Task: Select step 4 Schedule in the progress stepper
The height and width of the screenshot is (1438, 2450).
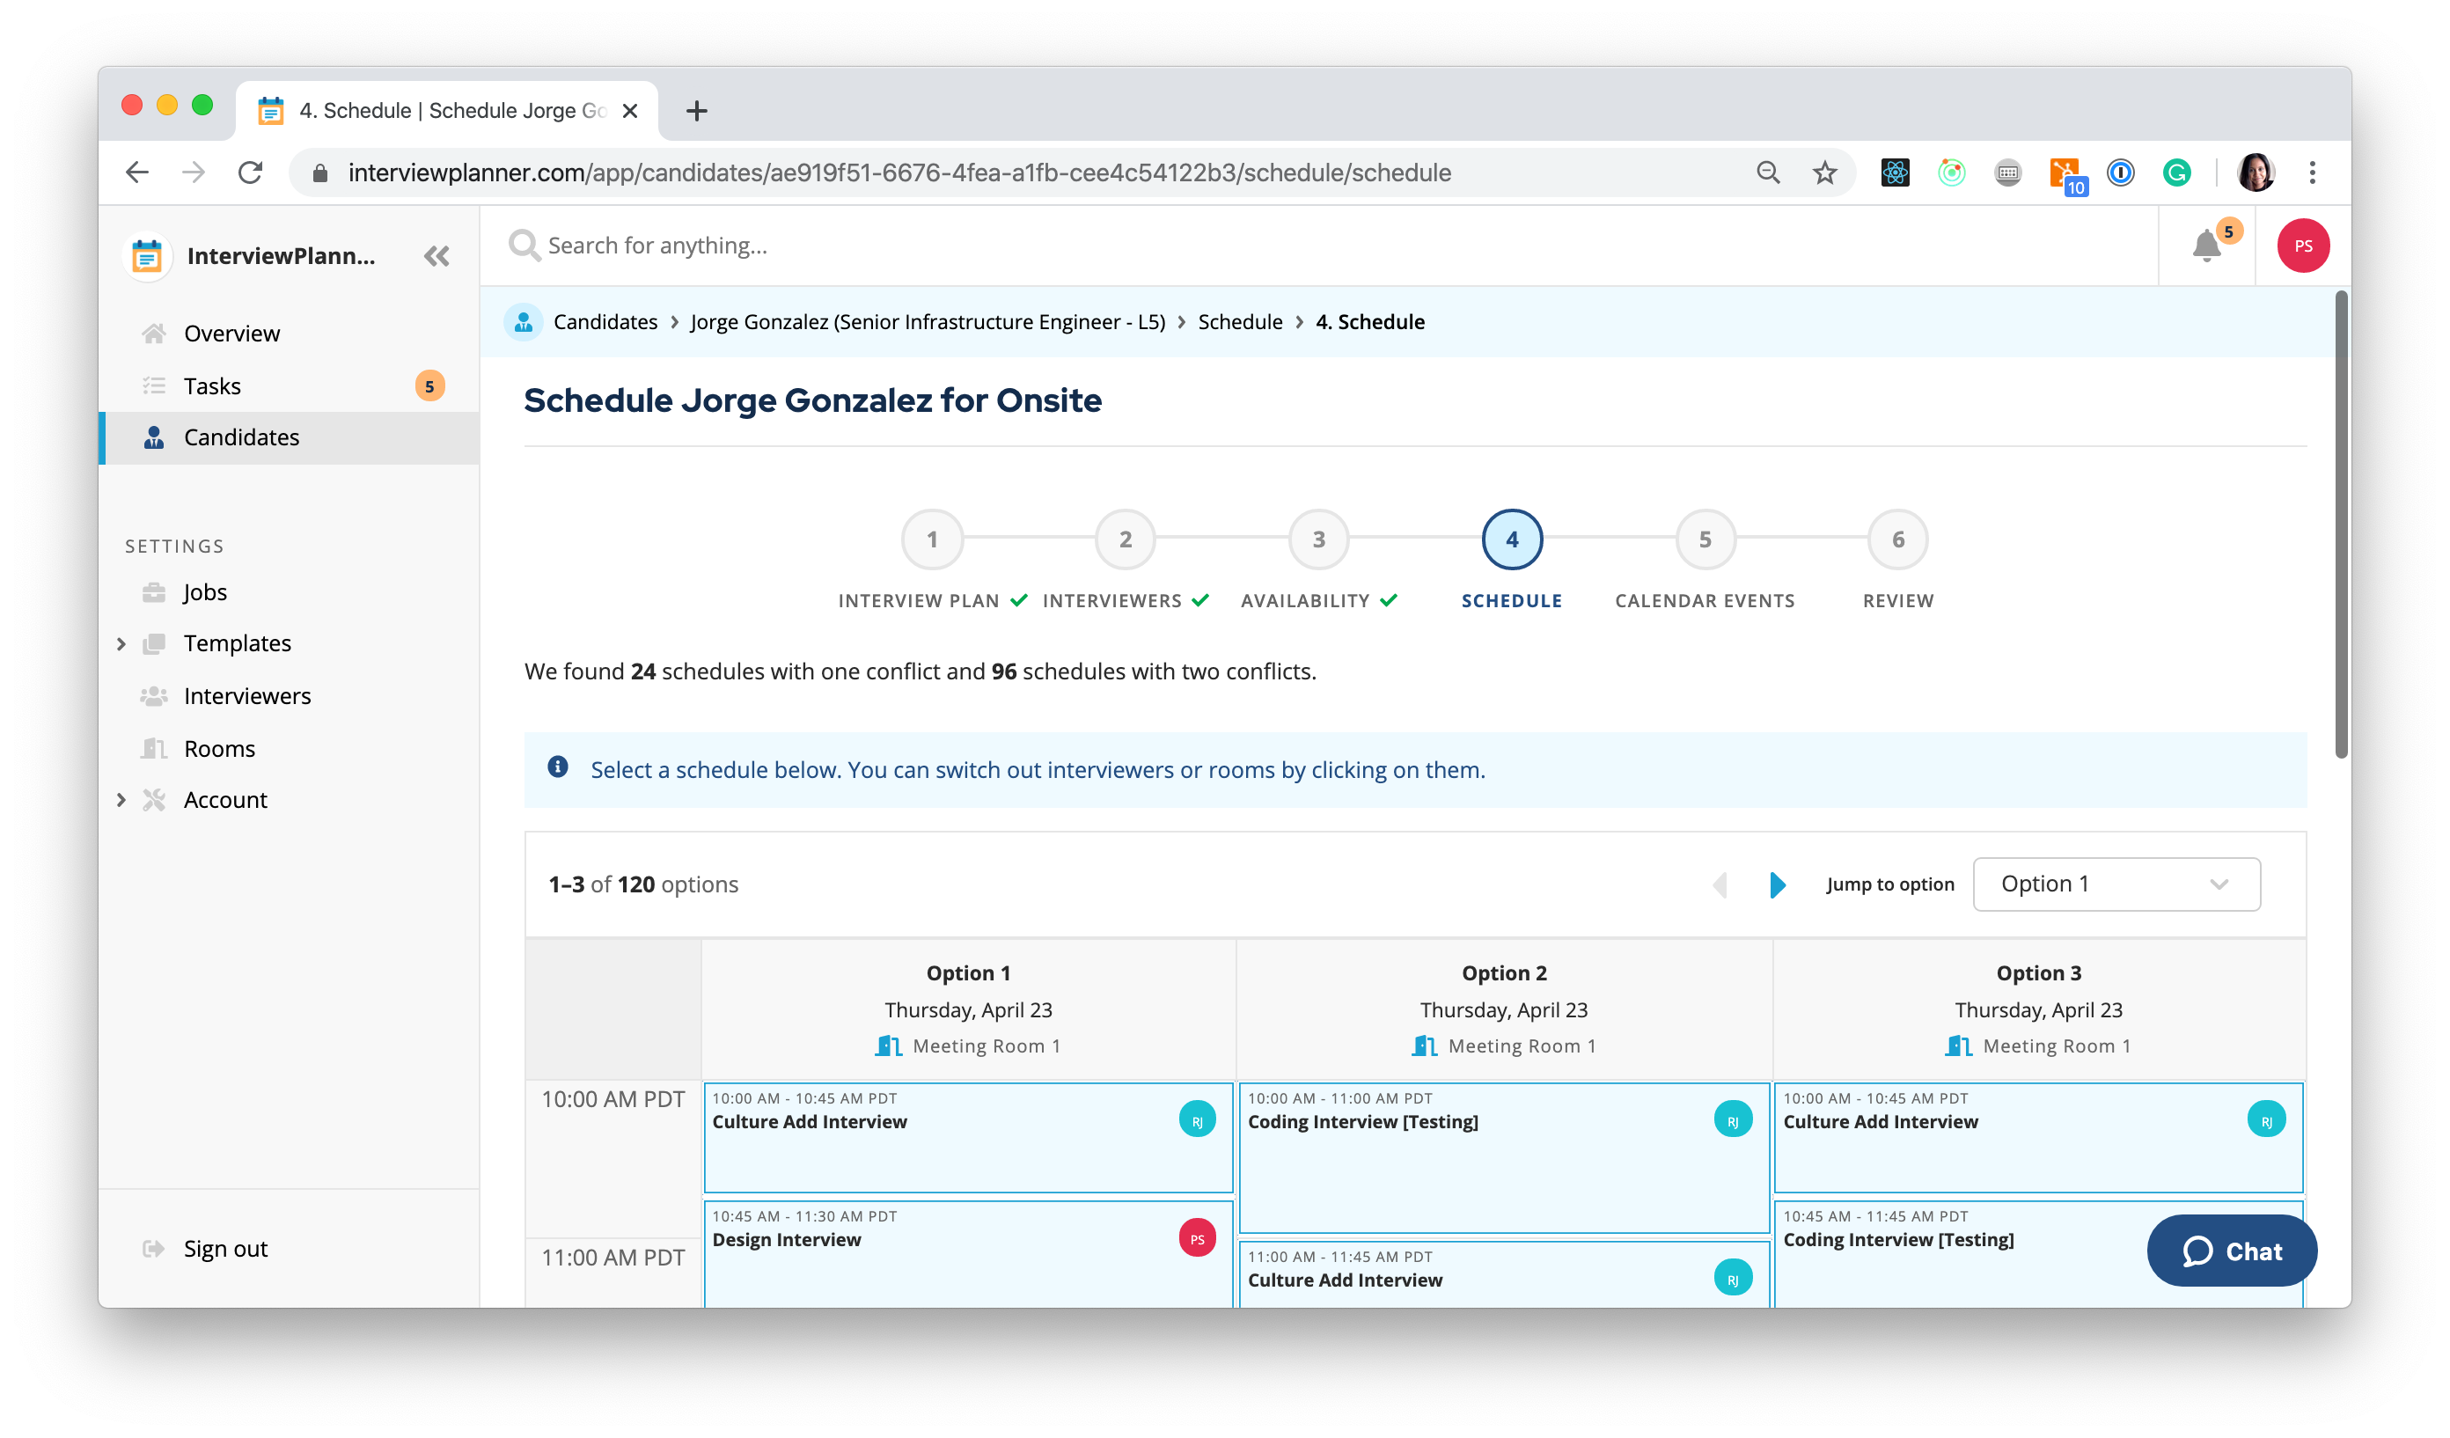Action: tap(1511, 539)
